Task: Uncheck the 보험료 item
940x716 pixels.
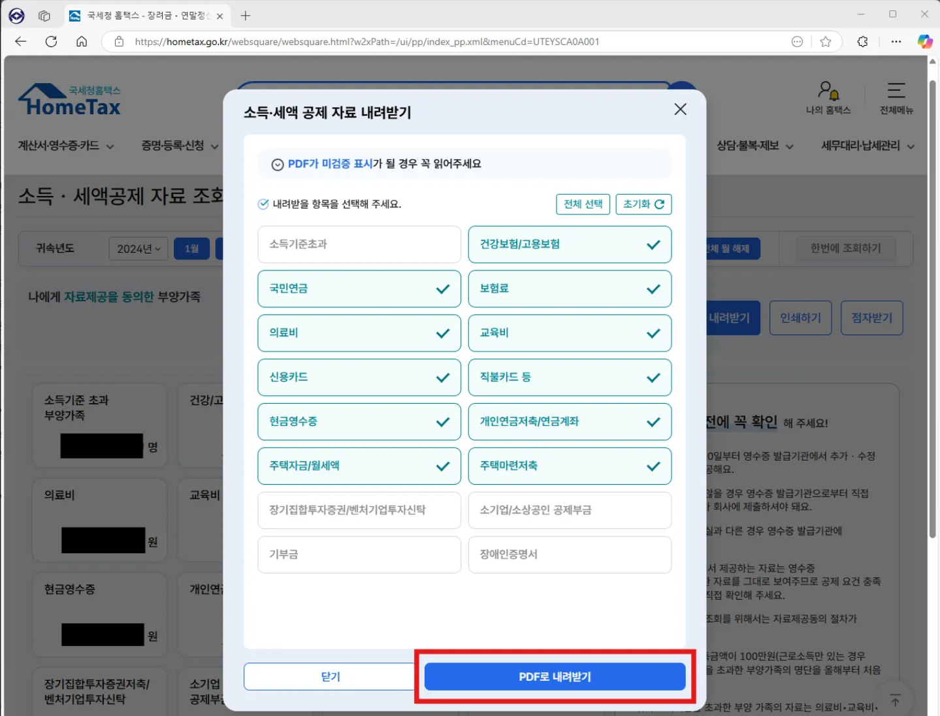Action: point(570,289)
